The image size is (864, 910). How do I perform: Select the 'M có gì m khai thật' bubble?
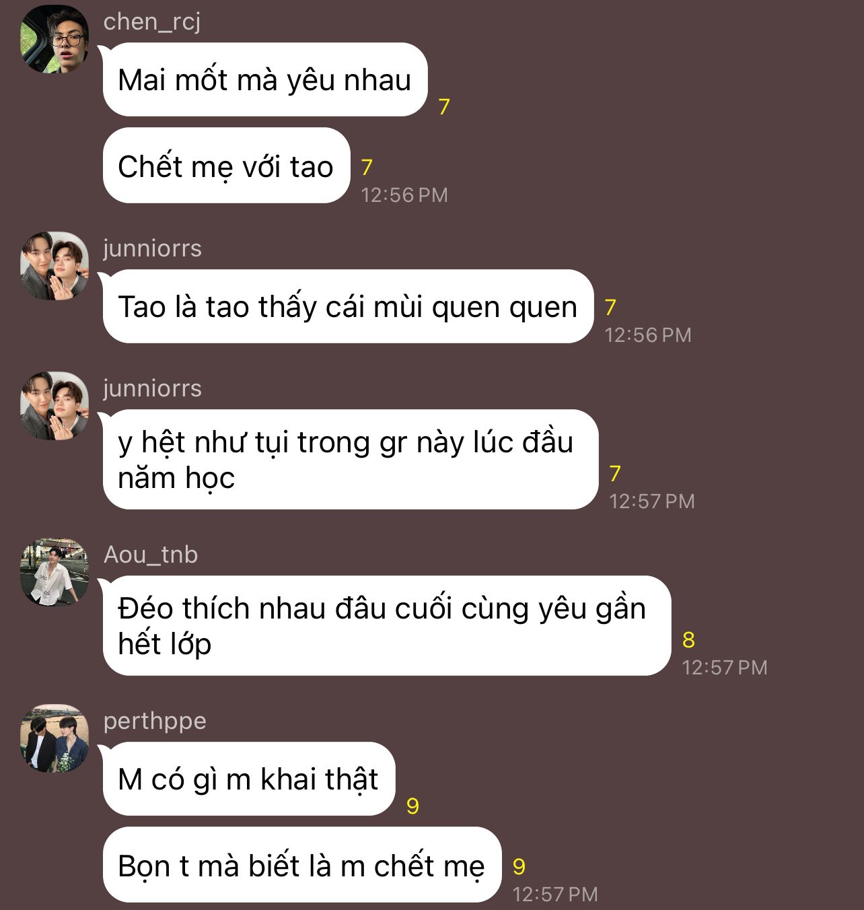pyautogui.click(x=249, y=779)
